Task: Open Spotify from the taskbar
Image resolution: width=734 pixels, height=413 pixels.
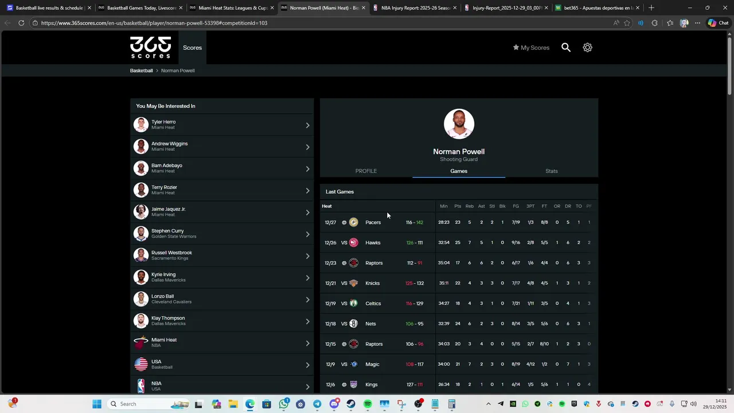Action: 368,404
